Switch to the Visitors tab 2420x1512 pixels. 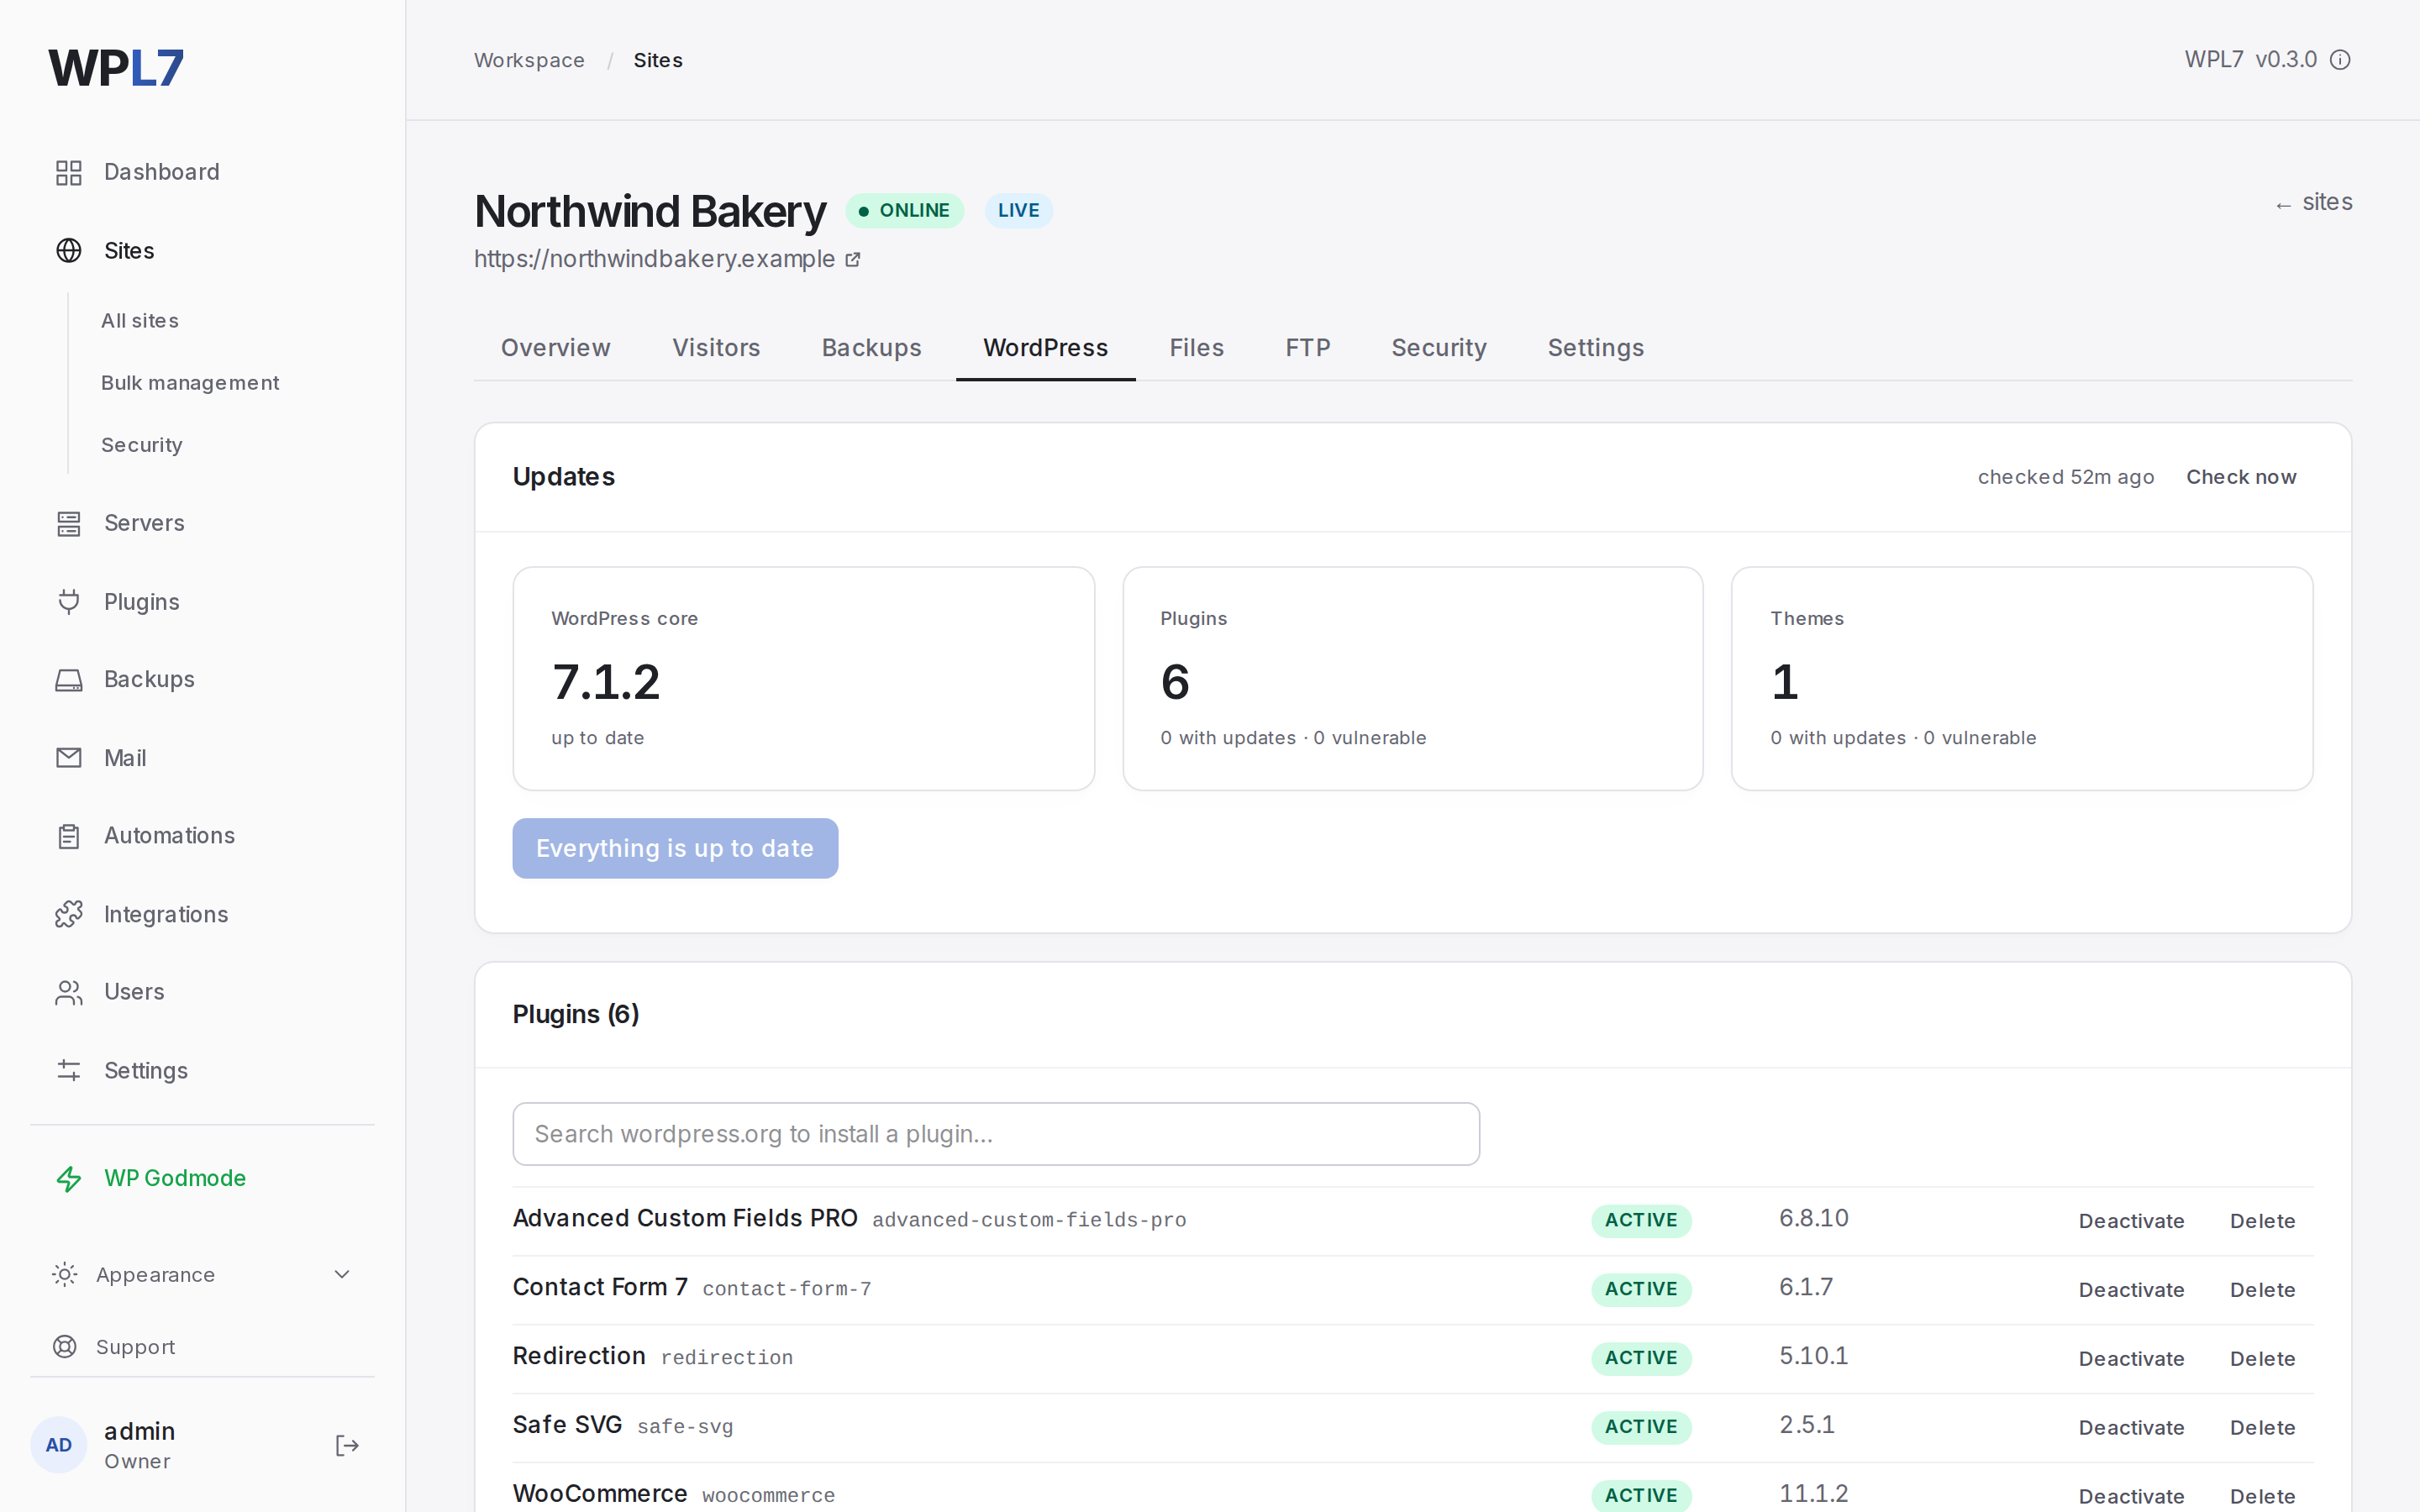[716, 348]
